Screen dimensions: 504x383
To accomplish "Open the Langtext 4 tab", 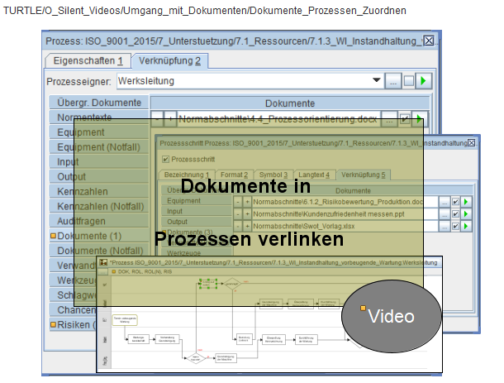I will [314, 175].
